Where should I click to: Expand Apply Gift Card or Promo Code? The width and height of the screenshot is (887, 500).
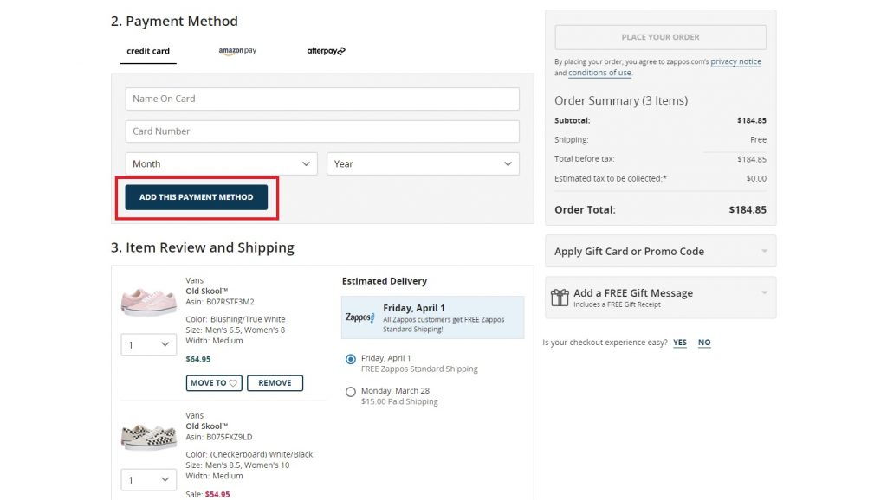click(x=660, y=251)
